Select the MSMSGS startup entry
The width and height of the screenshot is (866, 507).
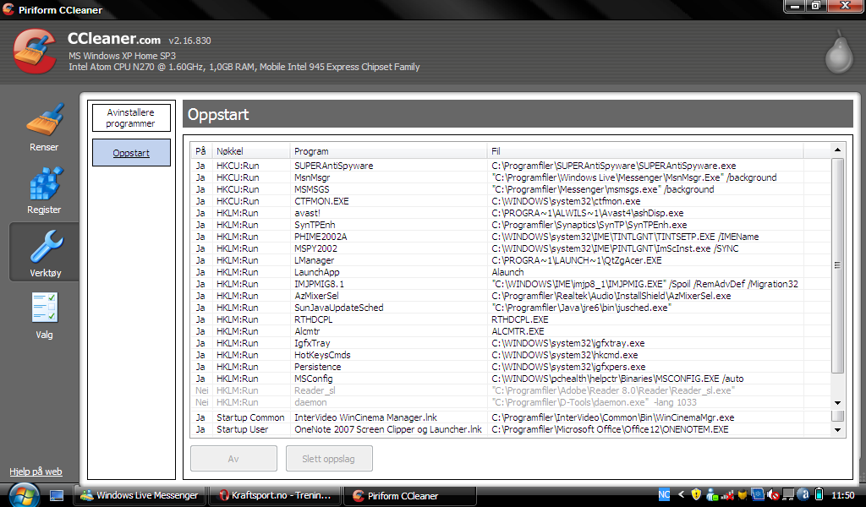click(510, 189)
